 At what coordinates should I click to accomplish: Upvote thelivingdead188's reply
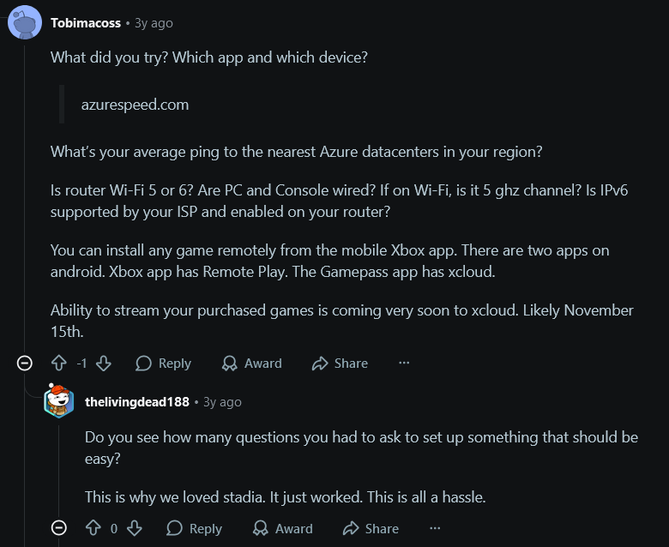pyautogui.click(x=93, y=528)
